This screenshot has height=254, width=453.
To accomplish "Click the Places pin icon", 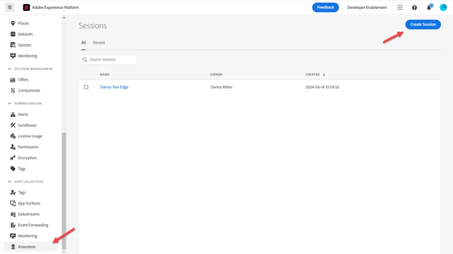I will click(13, 23).
